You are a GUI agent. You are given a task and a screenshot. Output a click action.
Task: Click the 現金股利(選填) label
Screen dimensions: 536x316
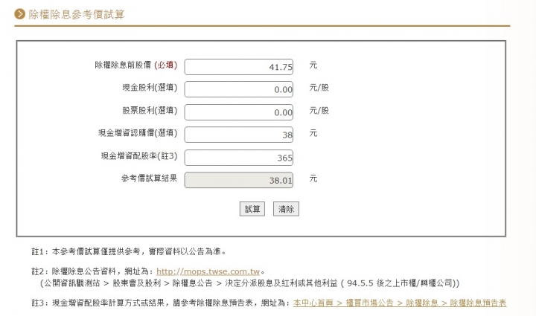[150, 88]
